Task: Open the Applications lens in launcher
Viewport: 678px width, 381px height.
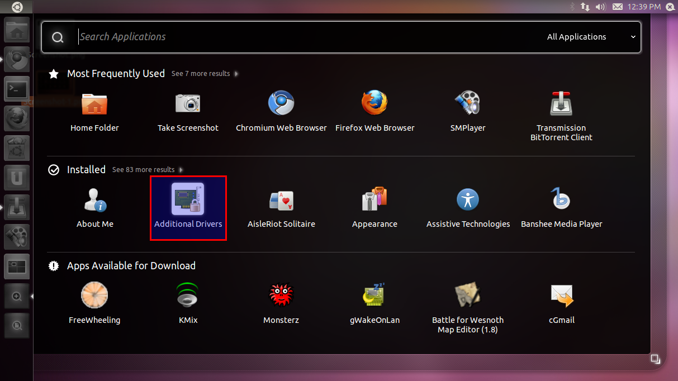Action: click(x=17, y=296)
